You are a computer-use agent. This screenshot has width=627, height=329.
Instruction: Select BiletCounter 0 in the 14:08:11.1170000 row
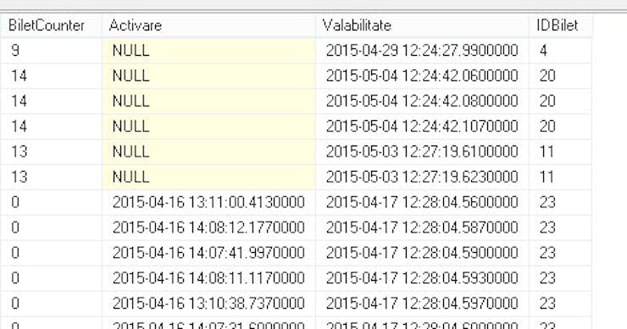click(51, 278)
